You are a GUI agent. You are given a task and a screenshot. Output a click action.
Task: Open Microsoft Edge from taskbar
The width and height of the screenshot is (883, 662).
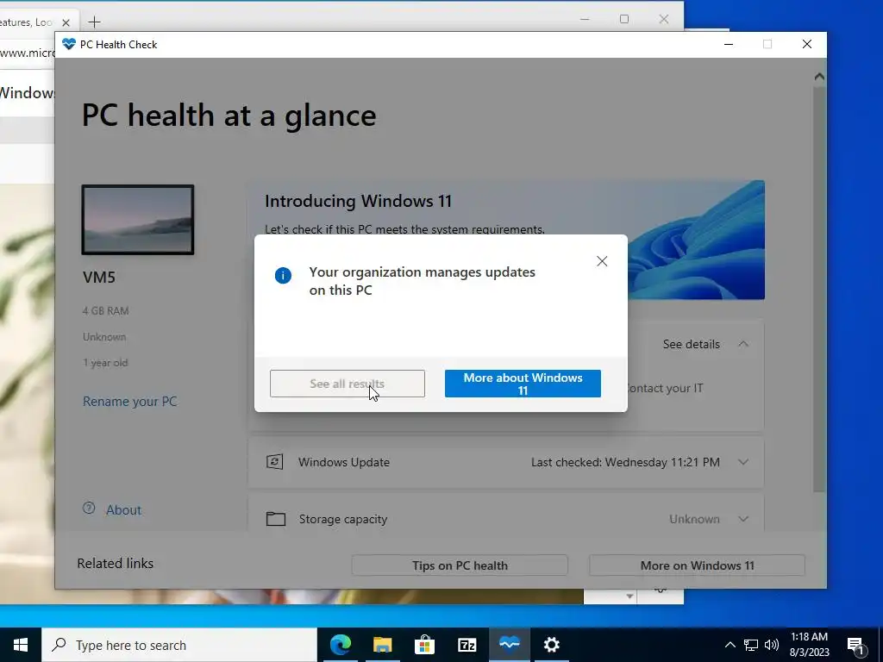click(x=340, y=645)
